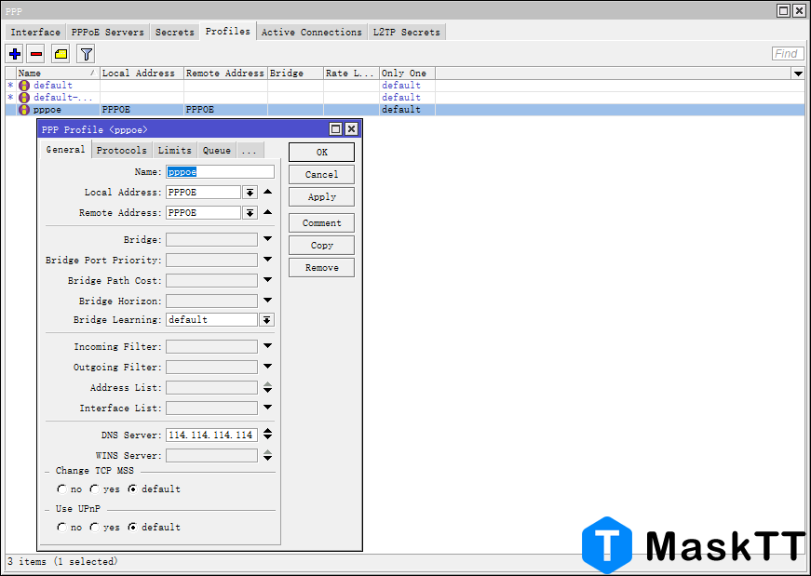The height and width of the screenshot is (576, 811).
Task: Click the yellow Comment note icon
Action: [x=61, y=54]
